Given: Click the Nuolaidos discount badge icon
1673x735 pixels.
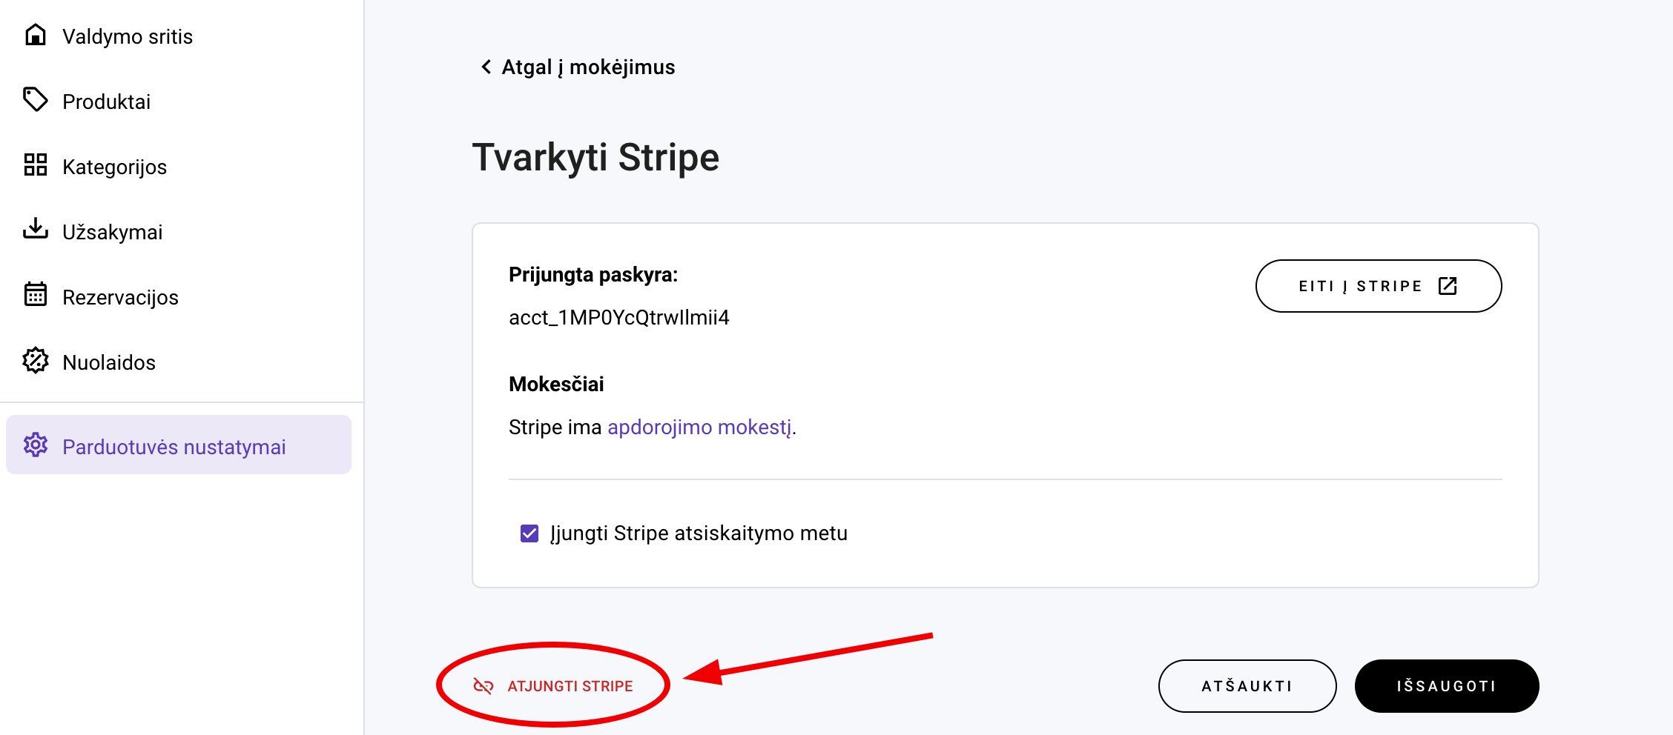Looking at the screenshot, I should [x=36, y=361].
